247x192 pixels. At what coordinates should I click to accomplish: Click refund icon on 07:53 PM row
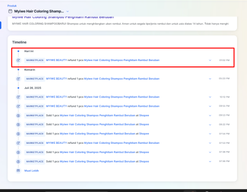tap(18, 143)
